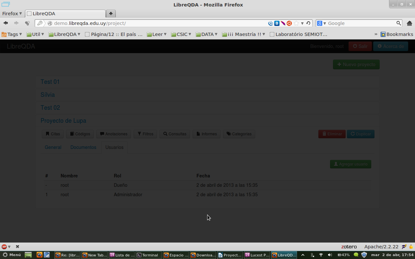Open Laboratório SEMIOT bookmark
The width and height of the screenshot is (415, 259).
click(x=299, y=34)
